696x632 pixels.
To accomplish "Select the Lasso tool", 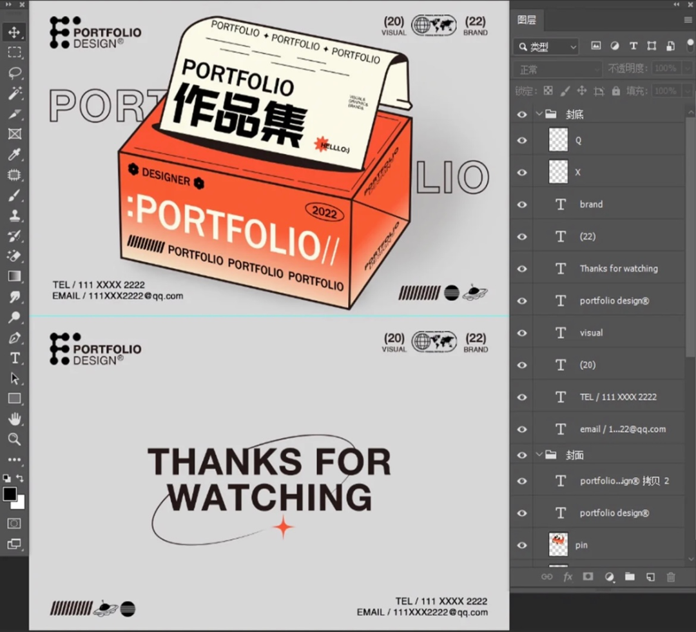I will click(x=14, y=73).
